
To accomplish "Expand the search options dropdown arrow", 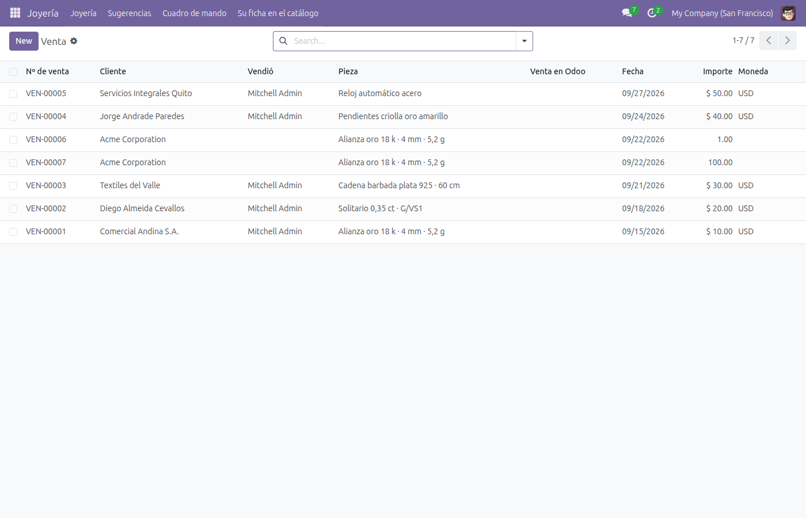I will (524, 41).
